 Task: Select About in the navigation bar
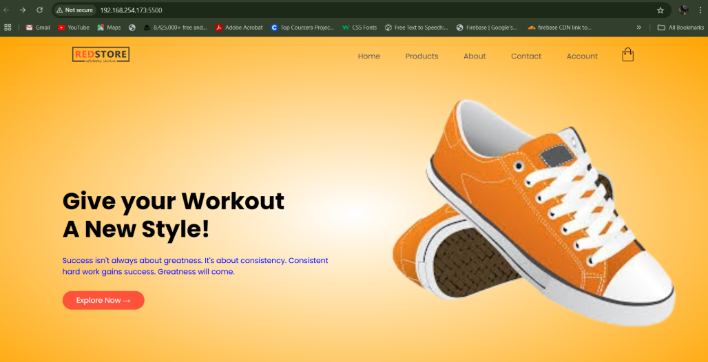point(475,56)
